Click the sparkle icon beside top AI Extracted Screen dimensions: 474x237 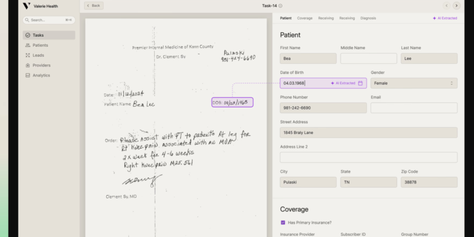(x=434, y=18)
